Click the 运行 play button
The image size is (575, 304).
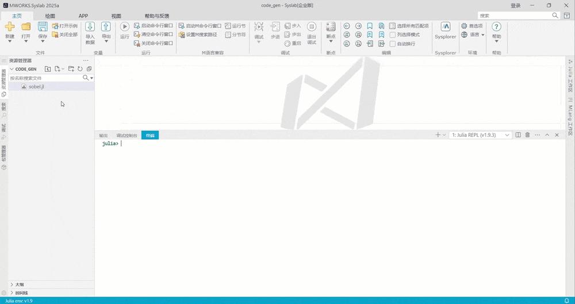tap(125, 27)
